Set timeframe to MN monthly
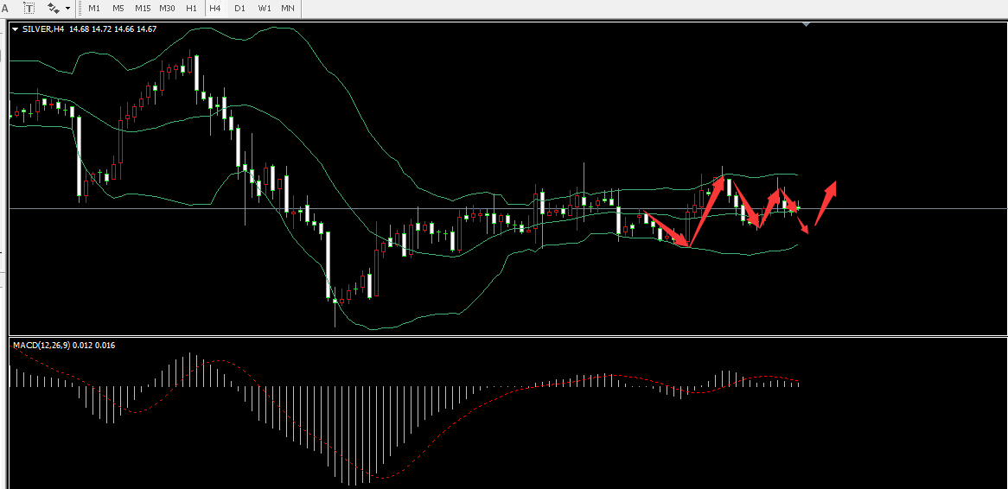 click(288, 8)
